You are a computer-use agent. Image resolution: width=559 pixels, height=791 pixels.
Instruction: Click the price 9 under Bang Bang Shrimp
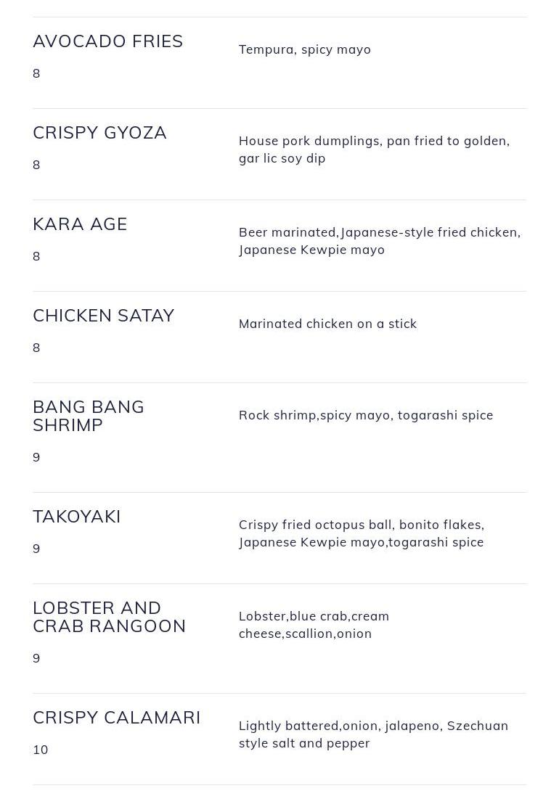[x=36, y=457]
